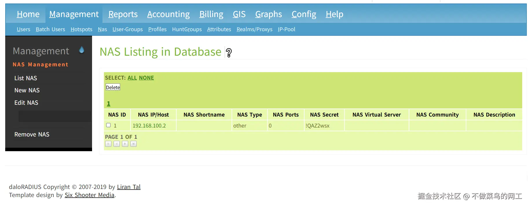Viewport: 528px width, 206px height.
Task: Open the HuntGroups submenu link
Action: pyautogui.click(x=187, y=29)
